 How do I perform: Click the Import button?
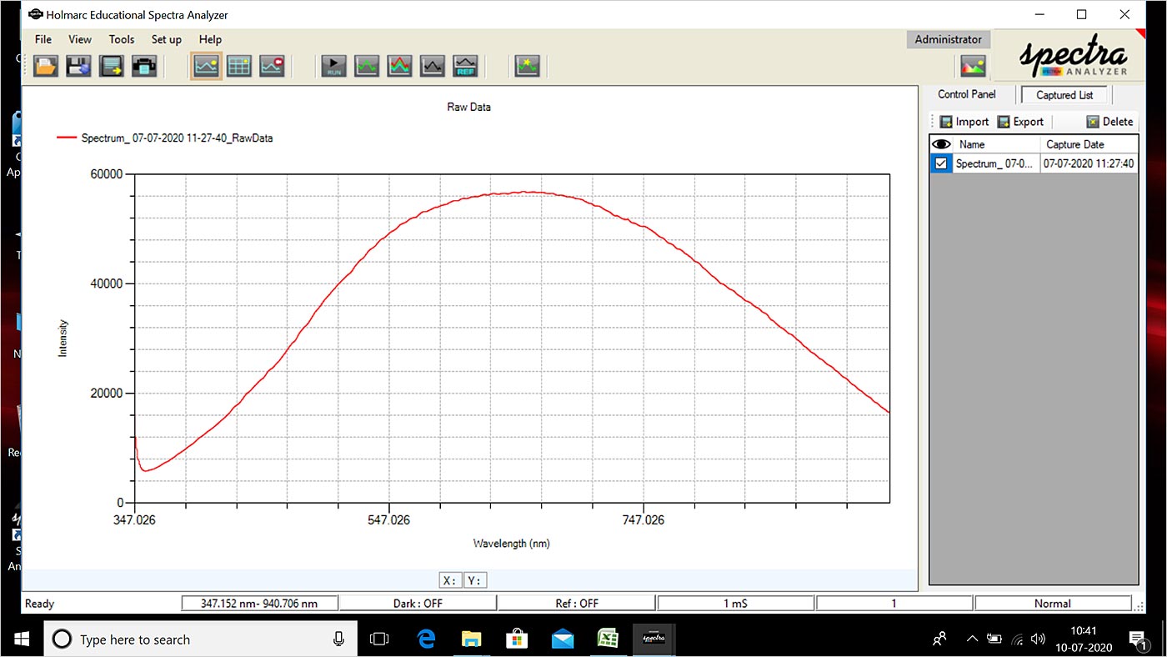point(964,122)
